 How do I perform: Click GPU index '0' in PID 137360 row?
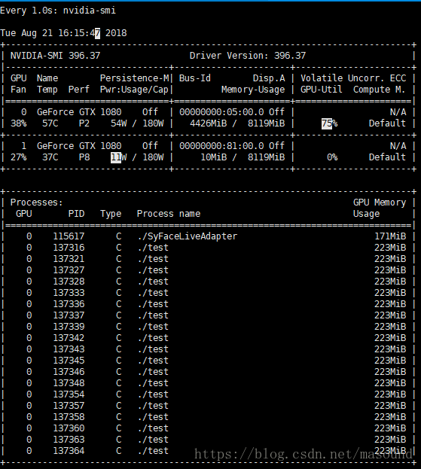[x=29, y=428]
